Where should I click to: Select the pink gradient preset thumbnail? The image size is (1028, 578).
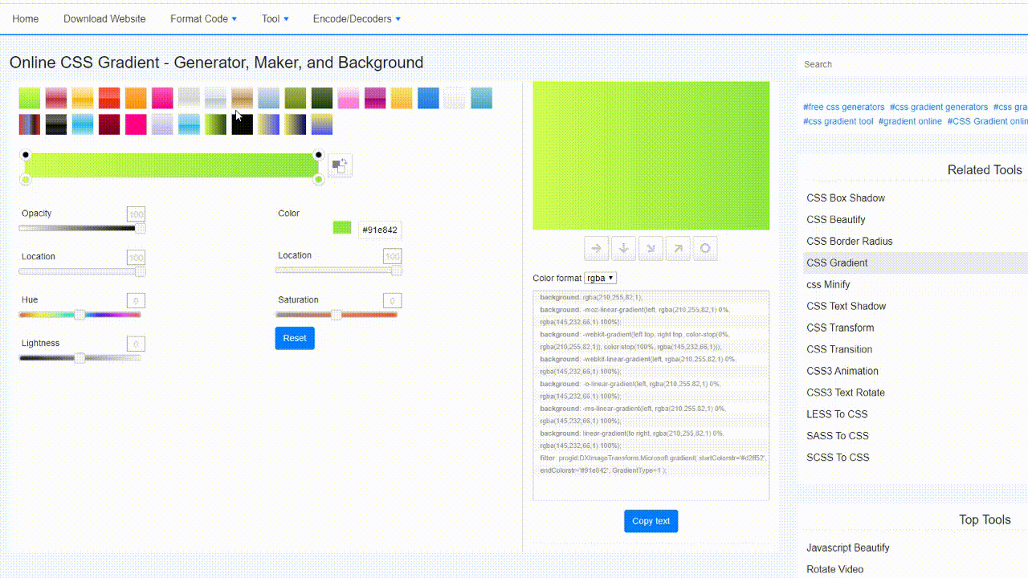347,98
